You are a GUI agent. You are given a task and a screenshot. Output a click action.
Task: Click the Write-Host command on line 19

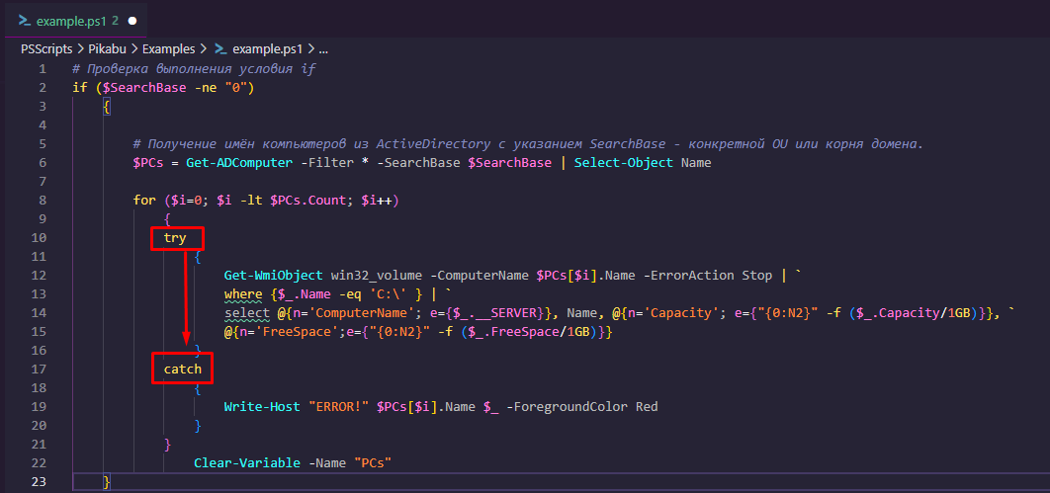click(x=260, y=407)
